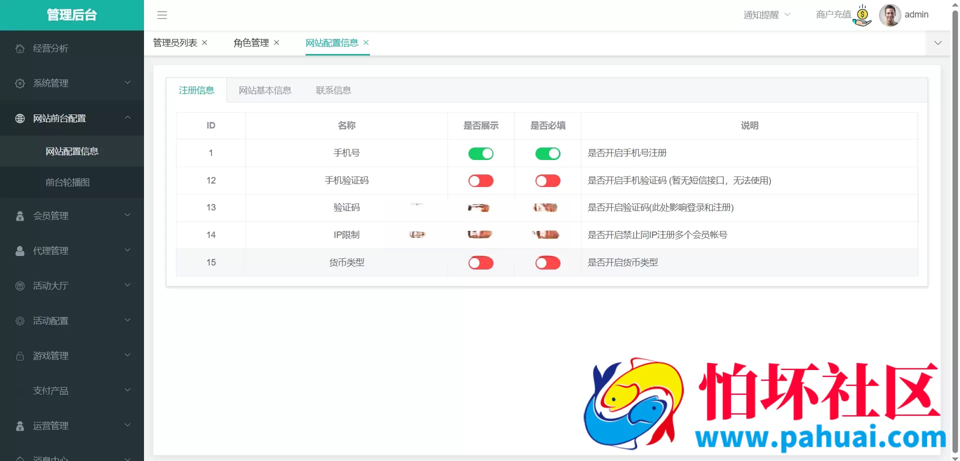The image size is (960, 461).
Task: Click the 是否开启手机号注册 description
Action: (627, 153)
